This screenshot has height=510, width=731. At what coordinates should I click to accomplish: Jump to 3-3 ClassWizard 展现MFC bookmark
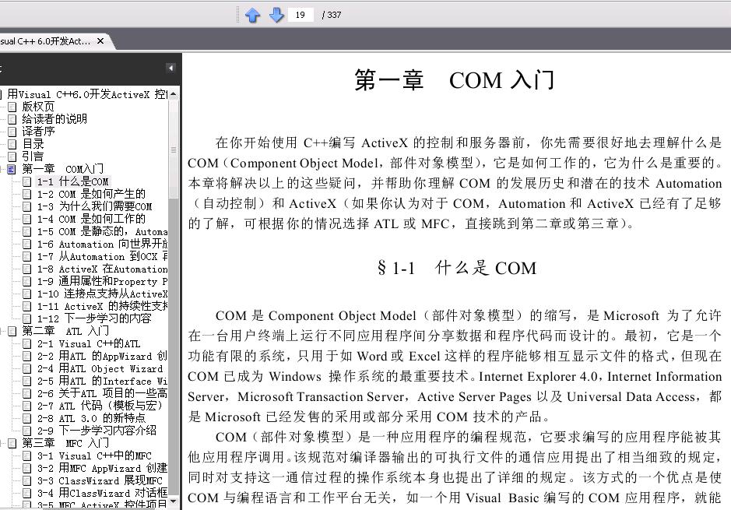100,480
